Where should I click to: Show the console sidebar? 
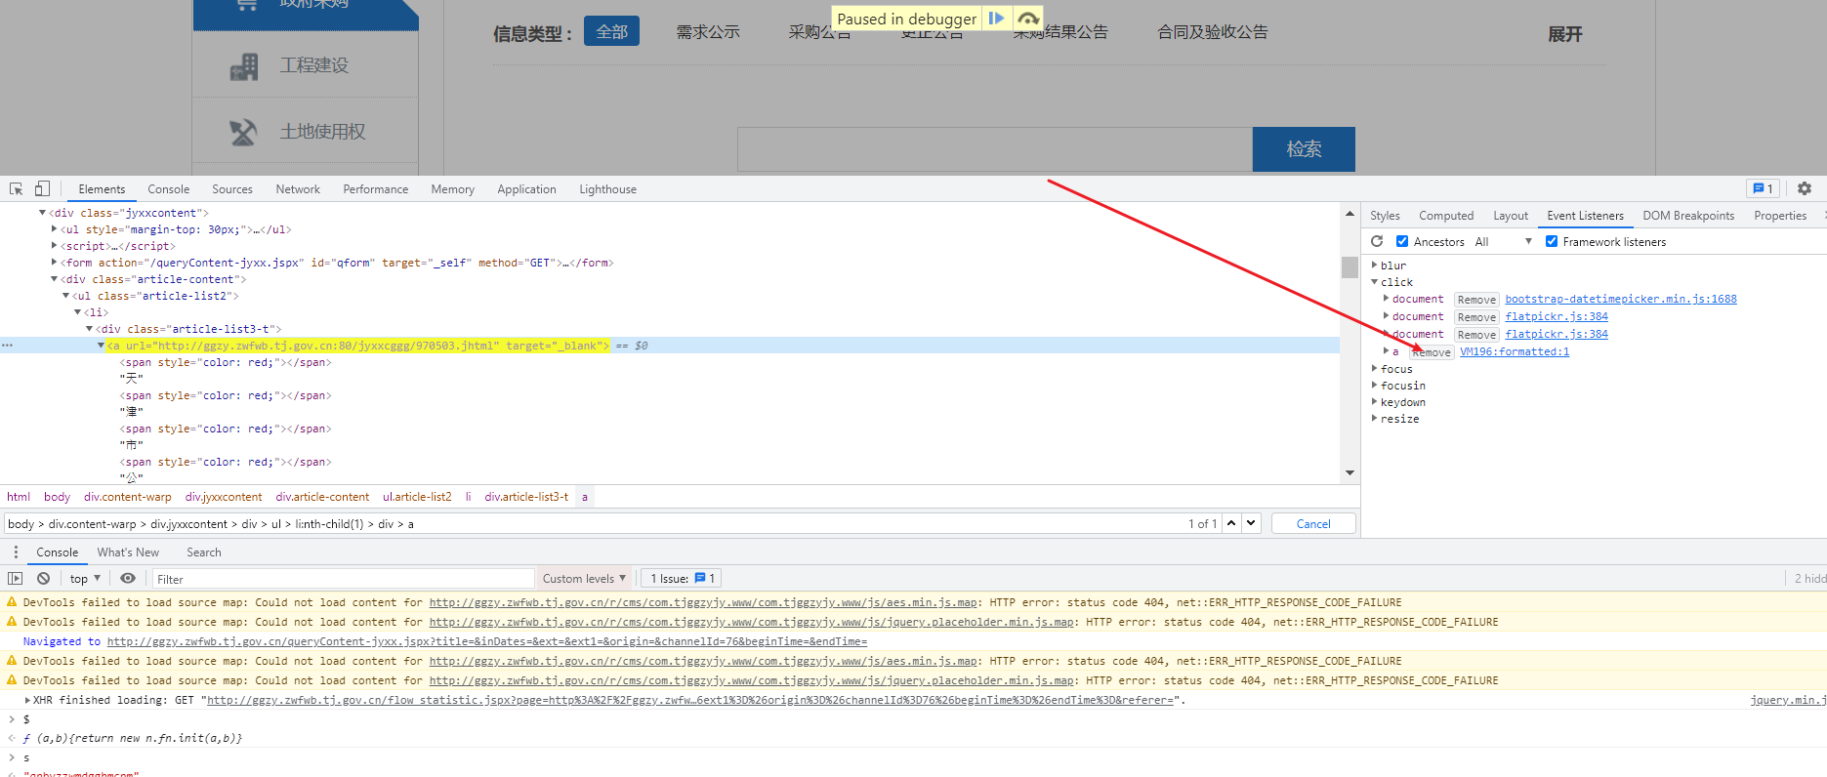pyautogui.click(x=16, y=578)
